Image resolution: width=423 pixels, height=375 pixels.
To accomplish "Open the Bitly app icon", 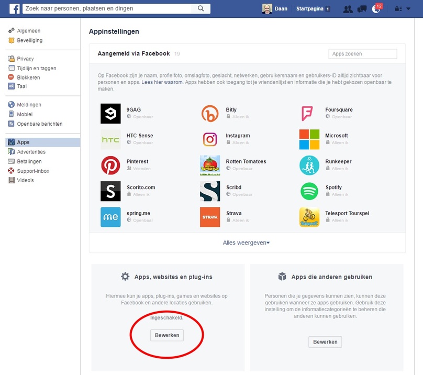I will point(210,114).
